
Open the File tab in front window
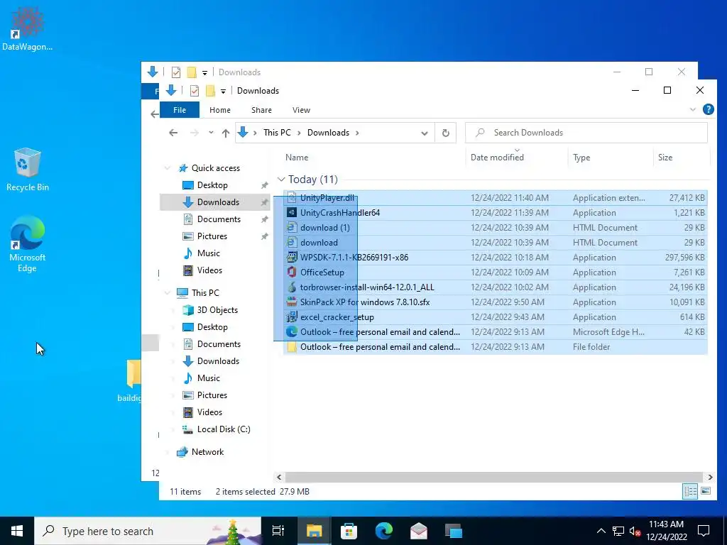(x=180, y=110)
